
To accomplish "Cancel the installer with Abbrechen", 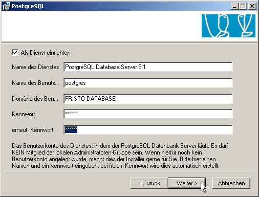I will tap(231, 183).
